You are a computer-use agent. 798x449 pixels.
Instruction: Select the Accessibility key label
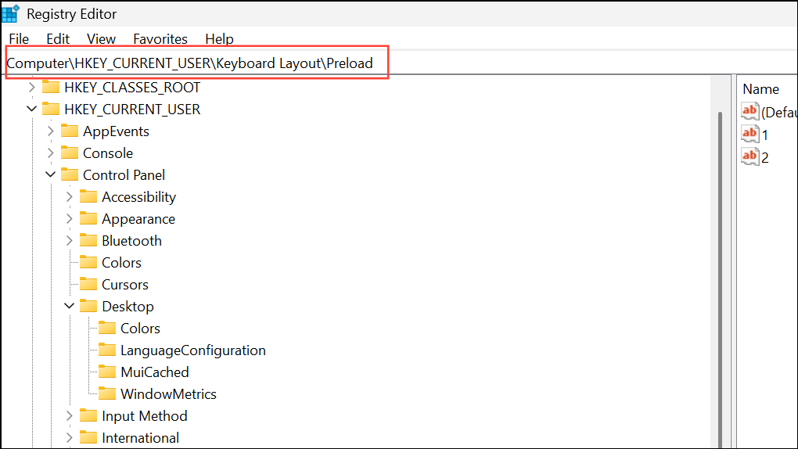139,197
